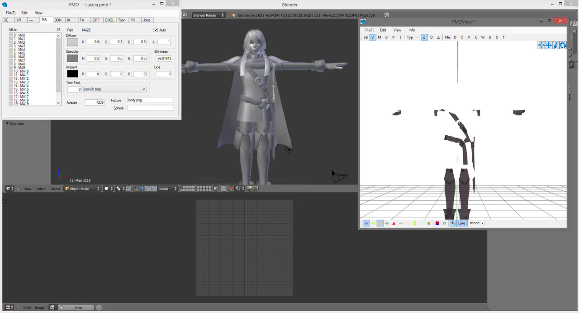
Task: Click the 3D manipulator axis icon in Blender
Action: 137,189
